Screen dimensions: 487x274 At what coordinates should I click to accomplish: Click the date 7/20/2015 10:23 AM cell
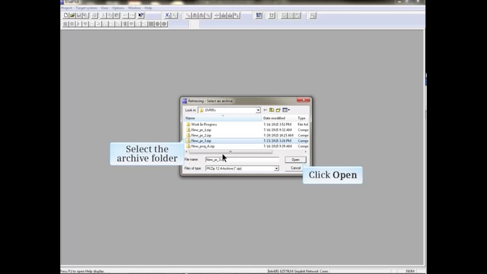tap(278, 135)
